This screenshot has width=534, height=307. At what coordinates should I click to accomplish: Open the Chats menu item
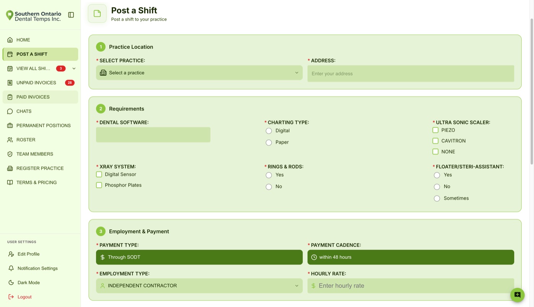[40, 111]
